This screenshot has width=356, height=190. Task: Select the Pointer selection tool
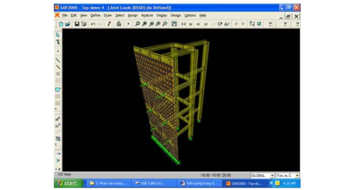tap(58, 35)
